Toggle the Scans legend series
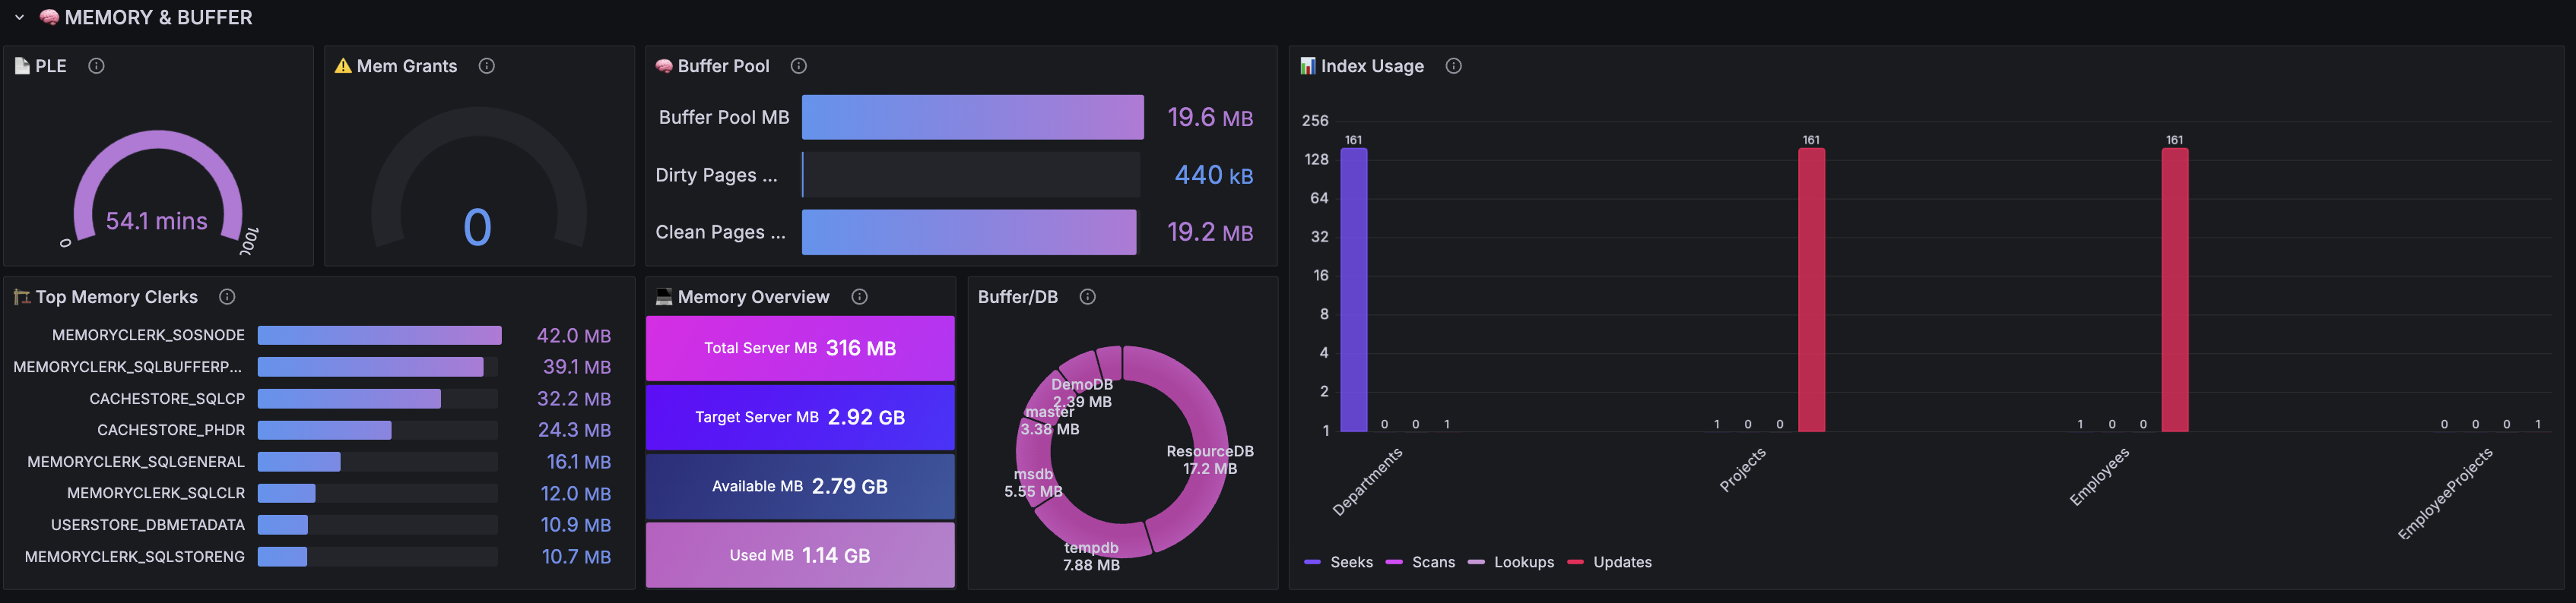 point(1420,562)
